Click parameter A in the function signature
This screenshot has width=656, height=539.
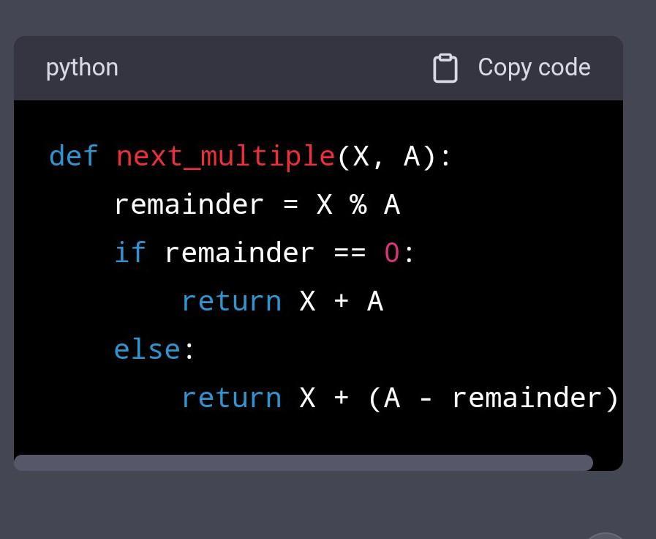pos(412,156)
